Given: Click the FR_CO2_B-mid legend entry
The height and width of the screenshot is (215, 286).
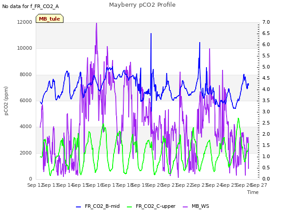Looking at the screenshot, I should (97, 206).
